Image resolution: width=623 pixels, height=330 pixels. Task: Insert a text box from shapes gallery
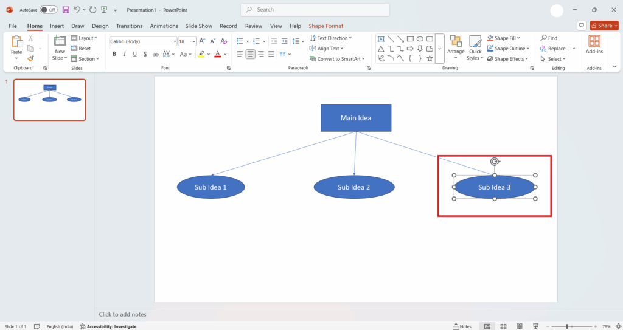(381, 38)
